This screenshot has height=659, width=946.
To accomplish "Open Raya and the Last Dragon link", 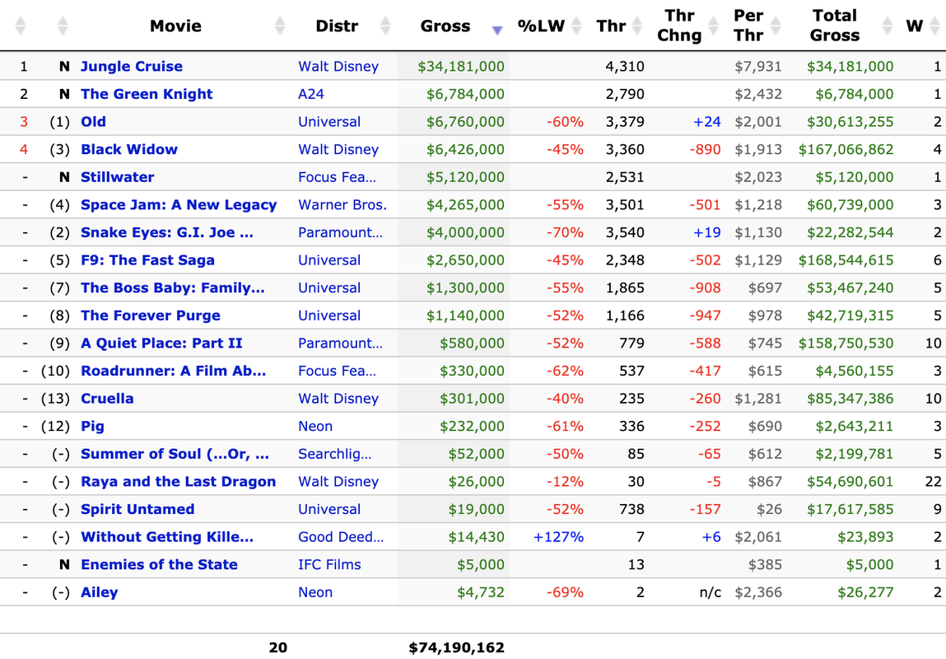I will tap(178, 482).
